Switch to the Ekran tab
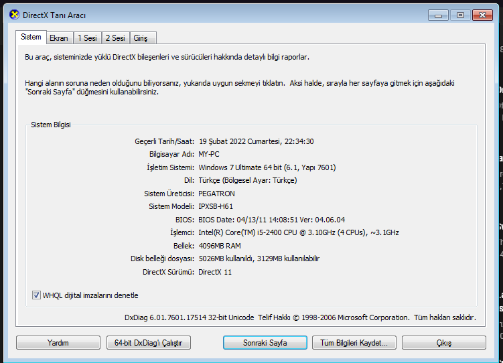 59,38
